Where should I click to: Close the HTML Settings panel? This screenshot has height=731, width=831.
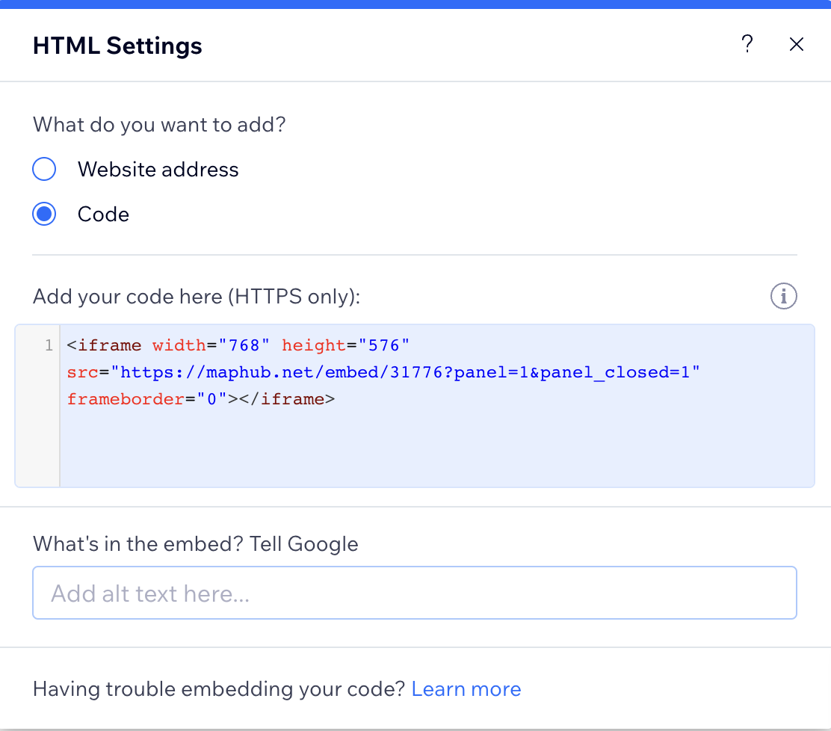pos(797,44)
